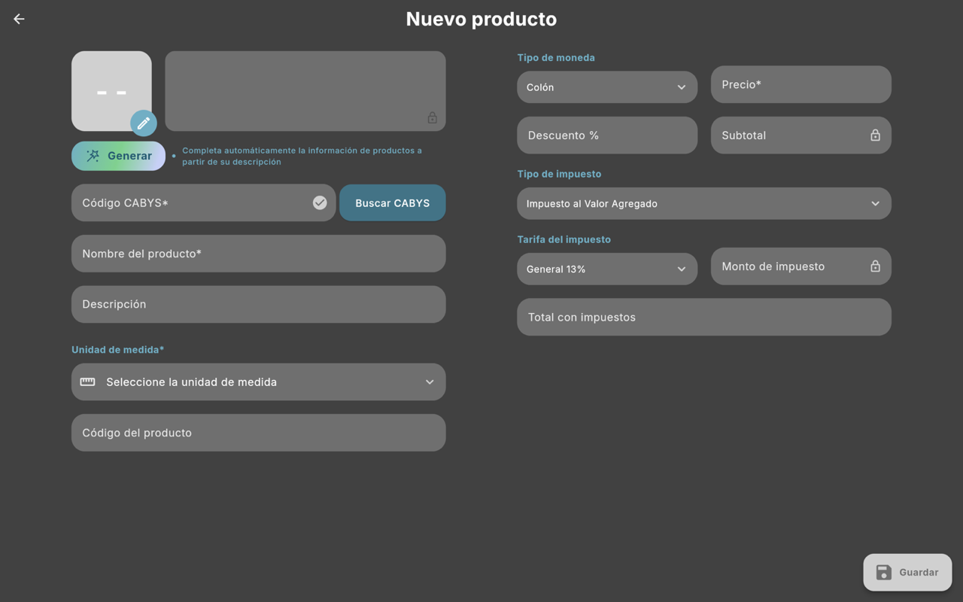Open the General 13% tax rate dropdown

[607, 269]
